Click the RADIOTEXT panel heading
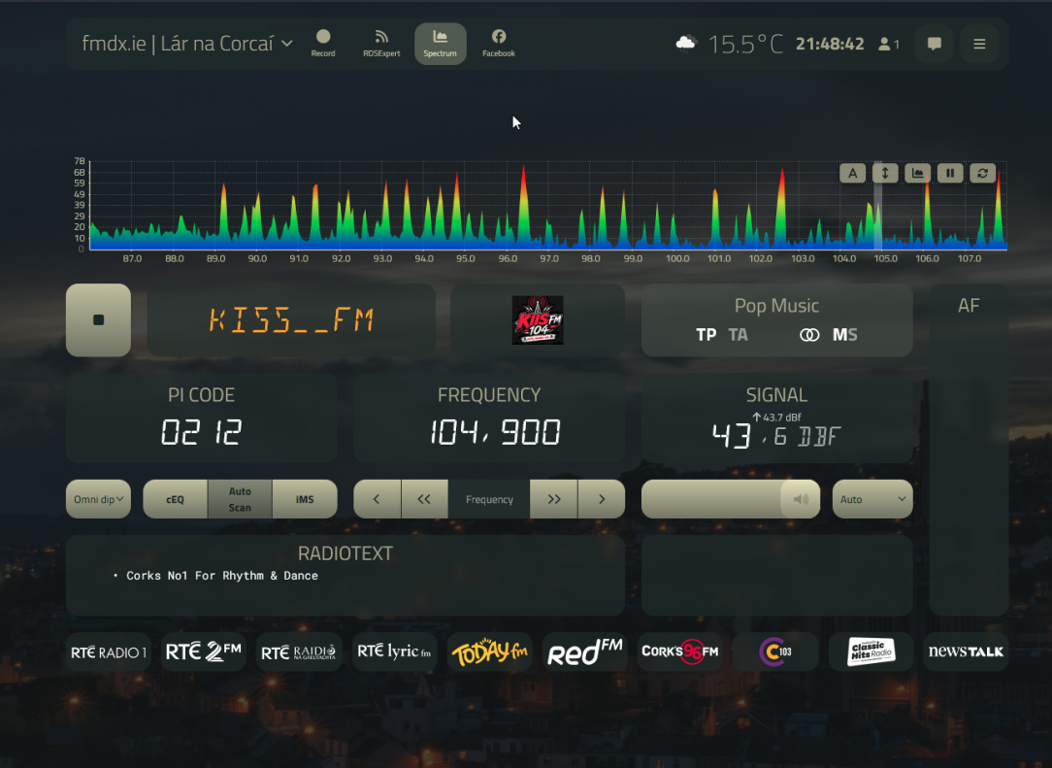 [x=345, y=553]
